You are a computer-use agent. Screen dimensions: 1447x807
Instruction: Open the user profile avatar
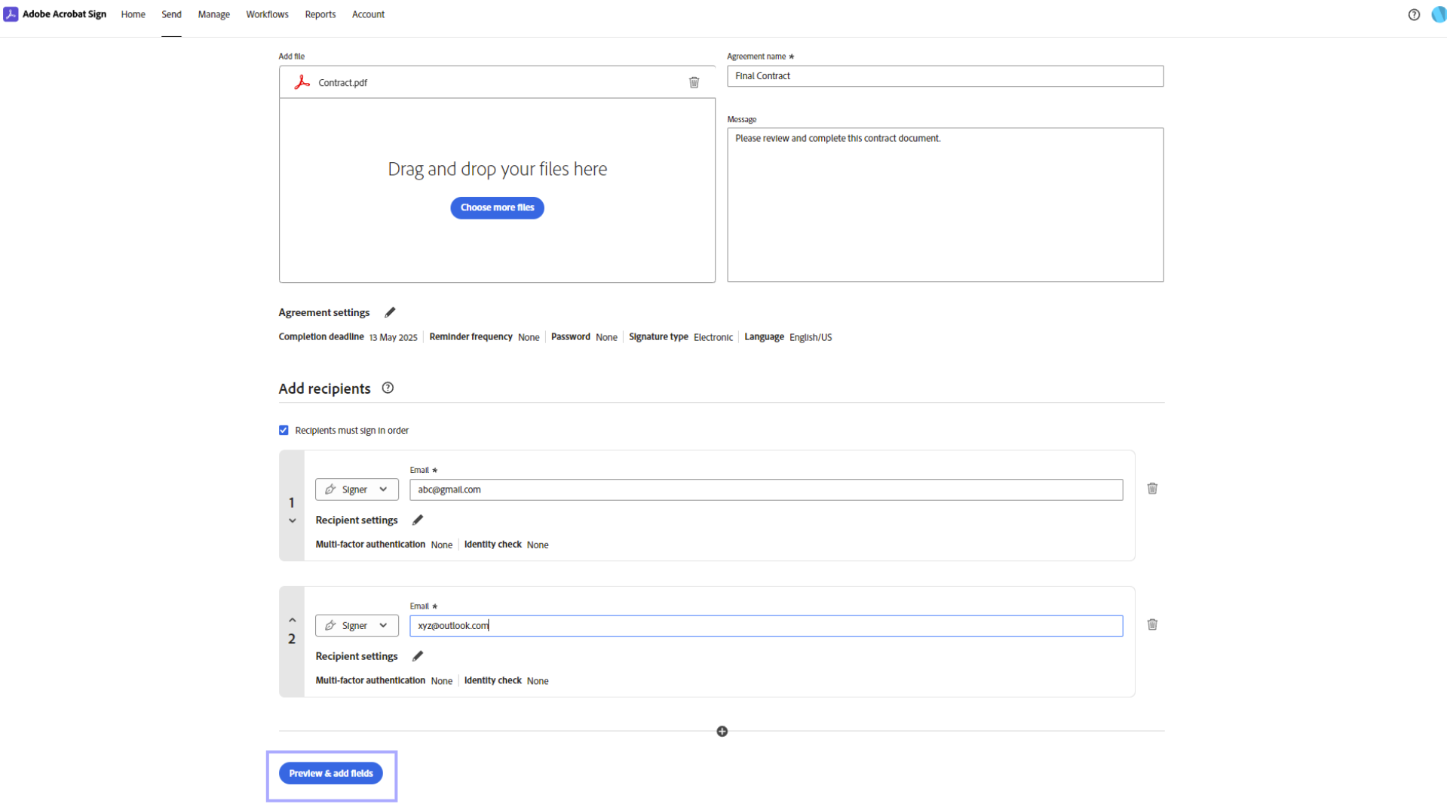click(1439, 14)
